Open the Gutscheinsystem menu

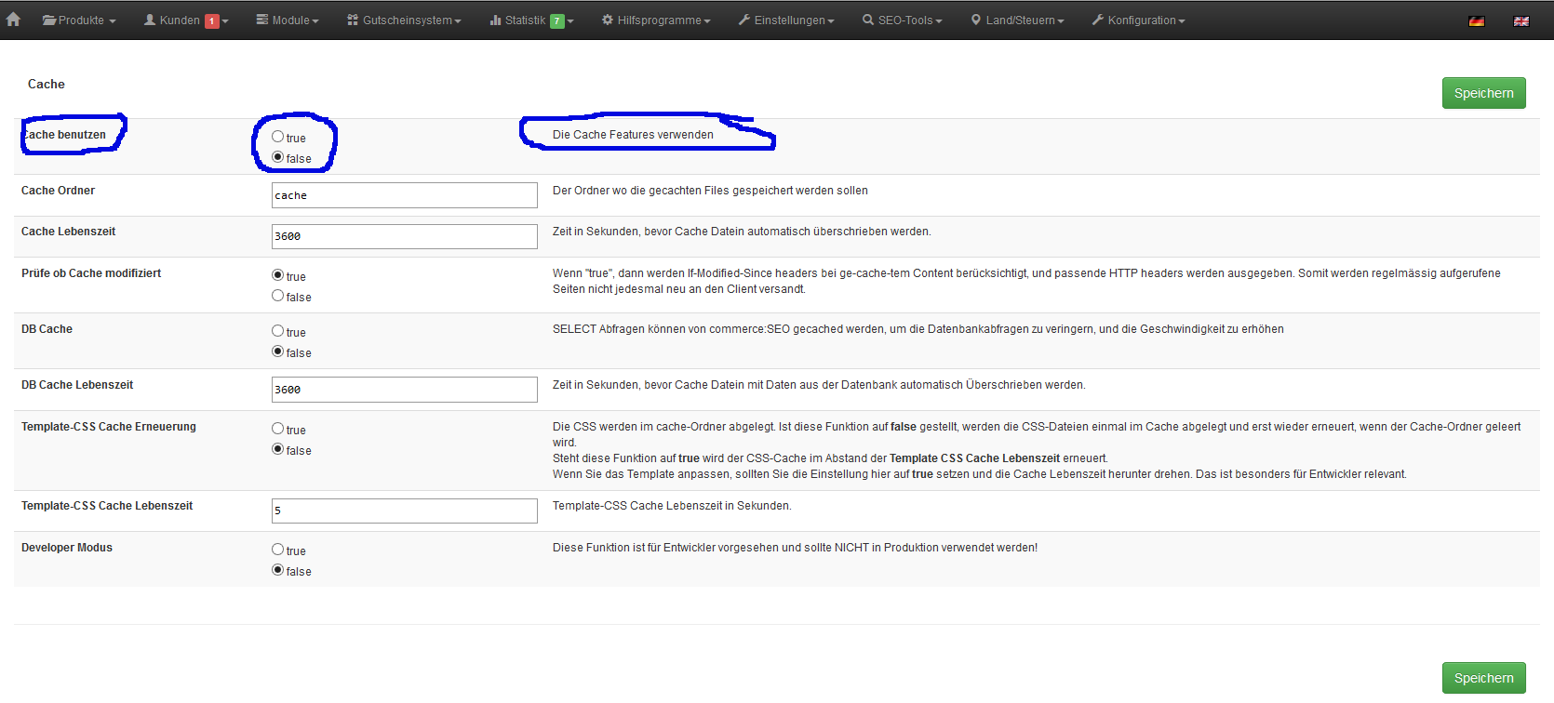(404, 20)
